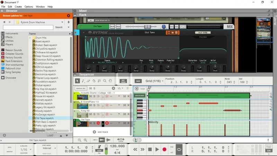
Task: Mute the Acoustic Drums track
Action: pyautogui.click(x=90, y=96)
